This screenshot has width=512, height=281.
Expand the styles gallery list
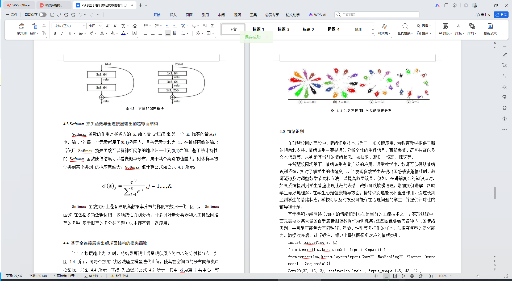click(x=373, y=33)
